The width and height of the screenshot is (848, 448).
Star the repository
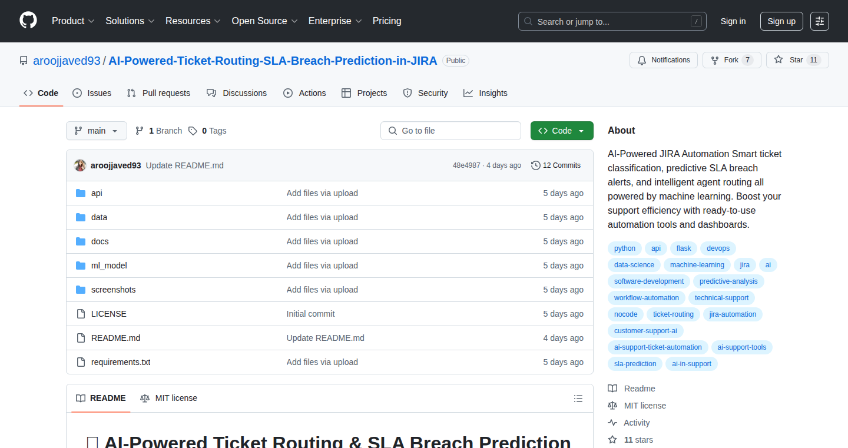click(x=797, y=60)
